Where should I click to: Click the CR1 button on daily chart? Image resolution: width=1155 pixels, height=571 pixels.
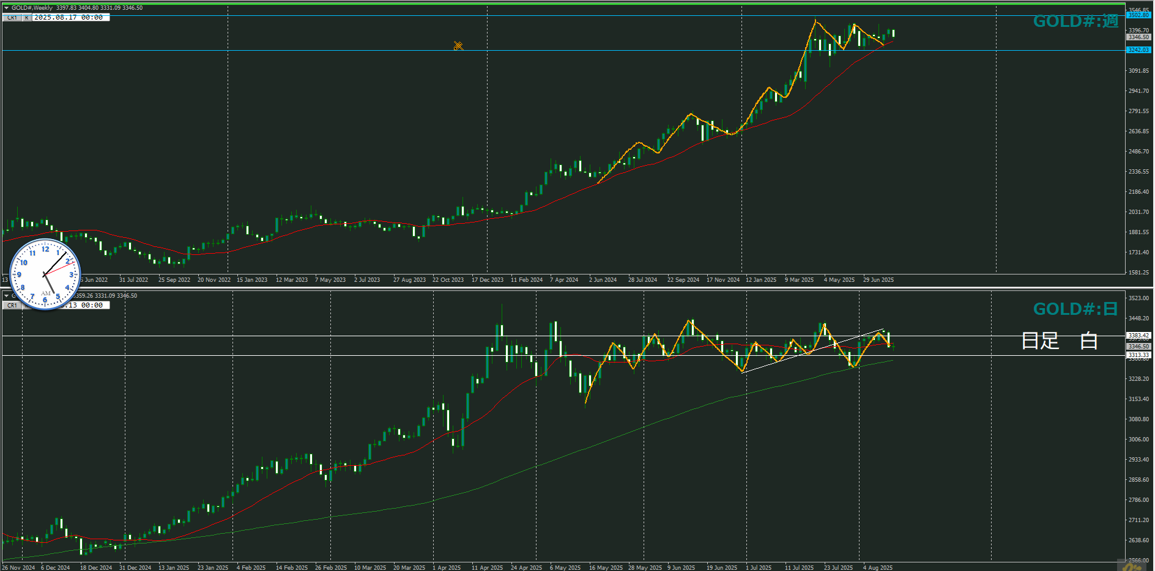[x=12, y=306]
